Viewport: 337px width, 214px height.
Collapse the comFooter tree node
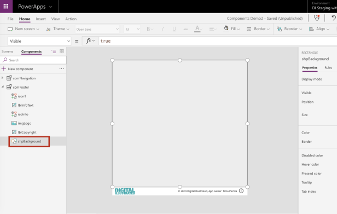[2, 87]
